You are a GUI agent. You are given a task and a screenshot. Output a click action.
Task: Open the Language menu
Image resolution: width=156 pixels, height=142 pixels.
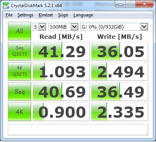83,15
